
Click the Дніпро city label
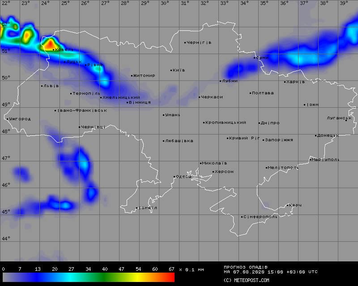pos(270,123)
